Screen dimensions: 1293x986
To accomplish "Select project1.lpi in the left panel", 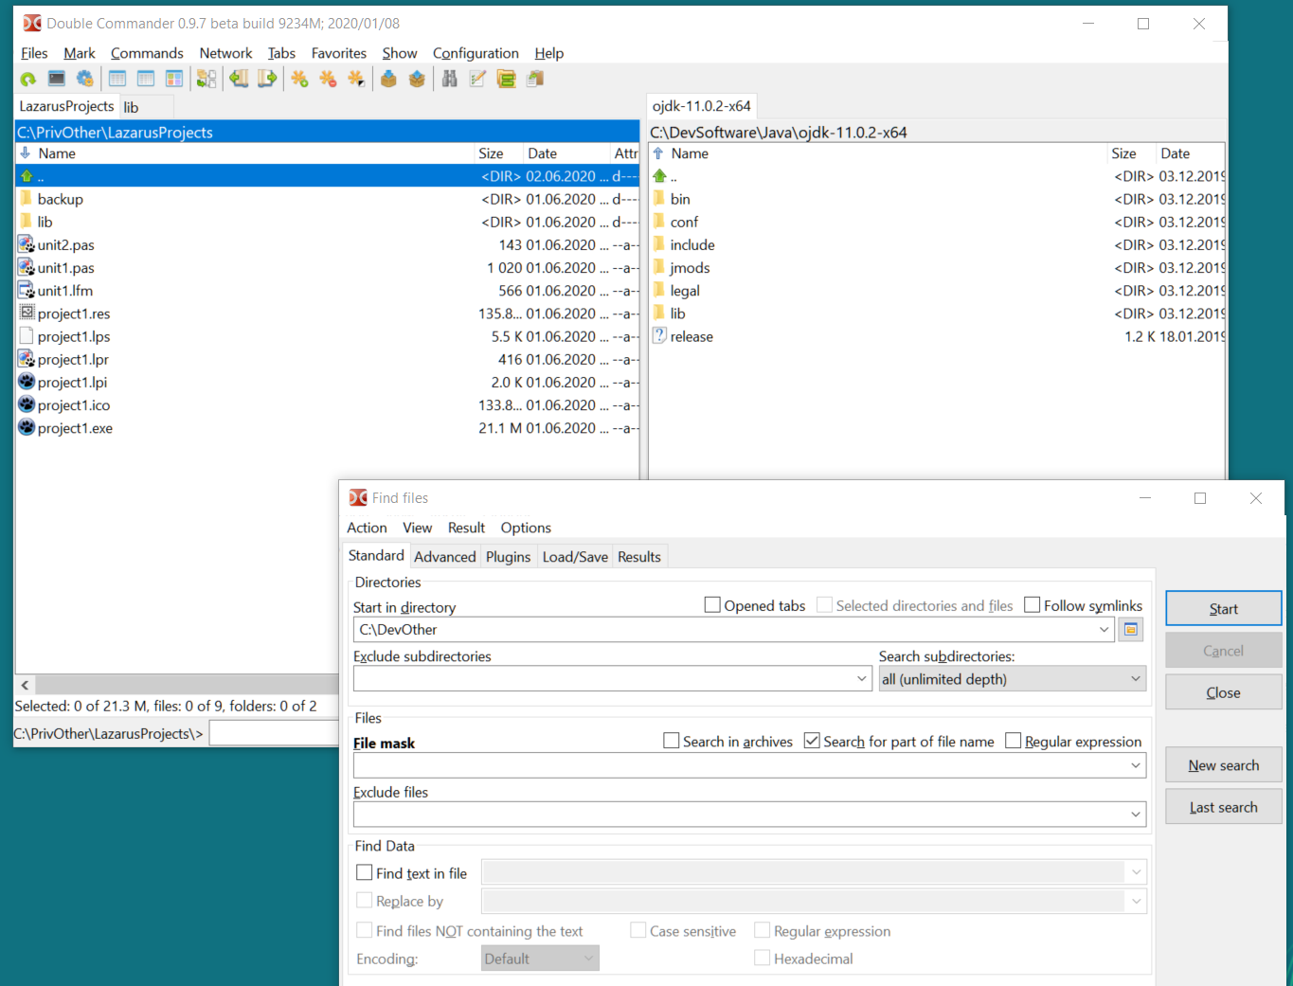I will [328, 383].
